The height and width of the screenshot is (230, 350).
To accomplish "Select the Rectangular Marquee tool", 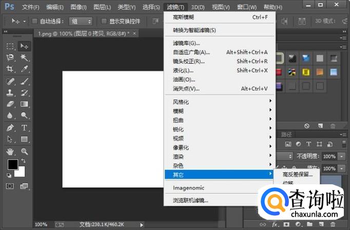I will (x=10, y=46).
